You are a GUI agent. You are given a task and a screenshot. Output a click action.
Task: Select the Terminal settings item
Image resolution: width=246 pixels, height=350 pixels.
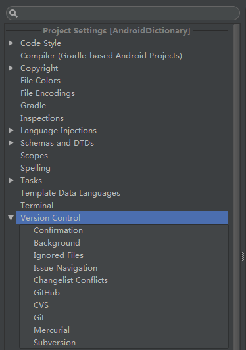click(x=37, y=206)
